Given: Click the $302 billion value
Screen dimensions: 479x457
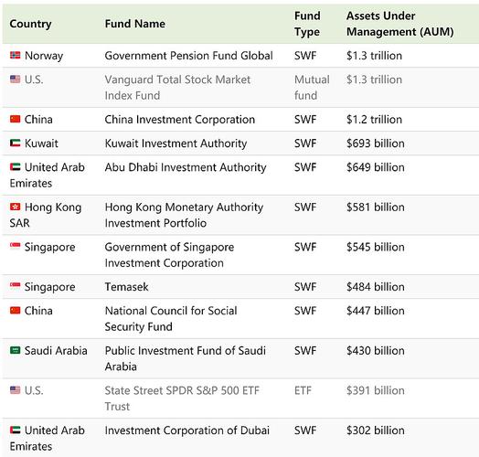Looking at the screenshot, I should coord(376,430).
